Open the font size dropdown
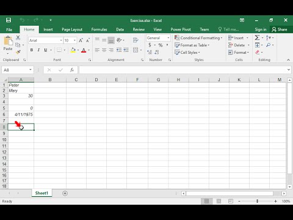This screenshot has width=293, height=220. [x=74, y=40]
